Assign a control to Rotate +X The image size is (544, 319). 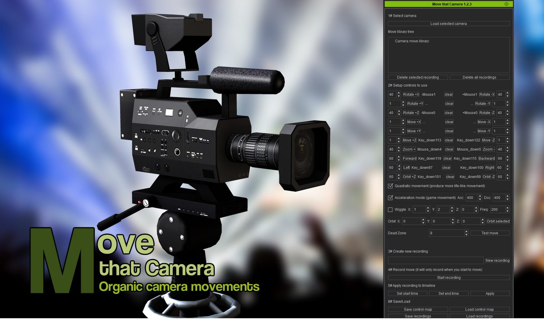coord(411,94)
